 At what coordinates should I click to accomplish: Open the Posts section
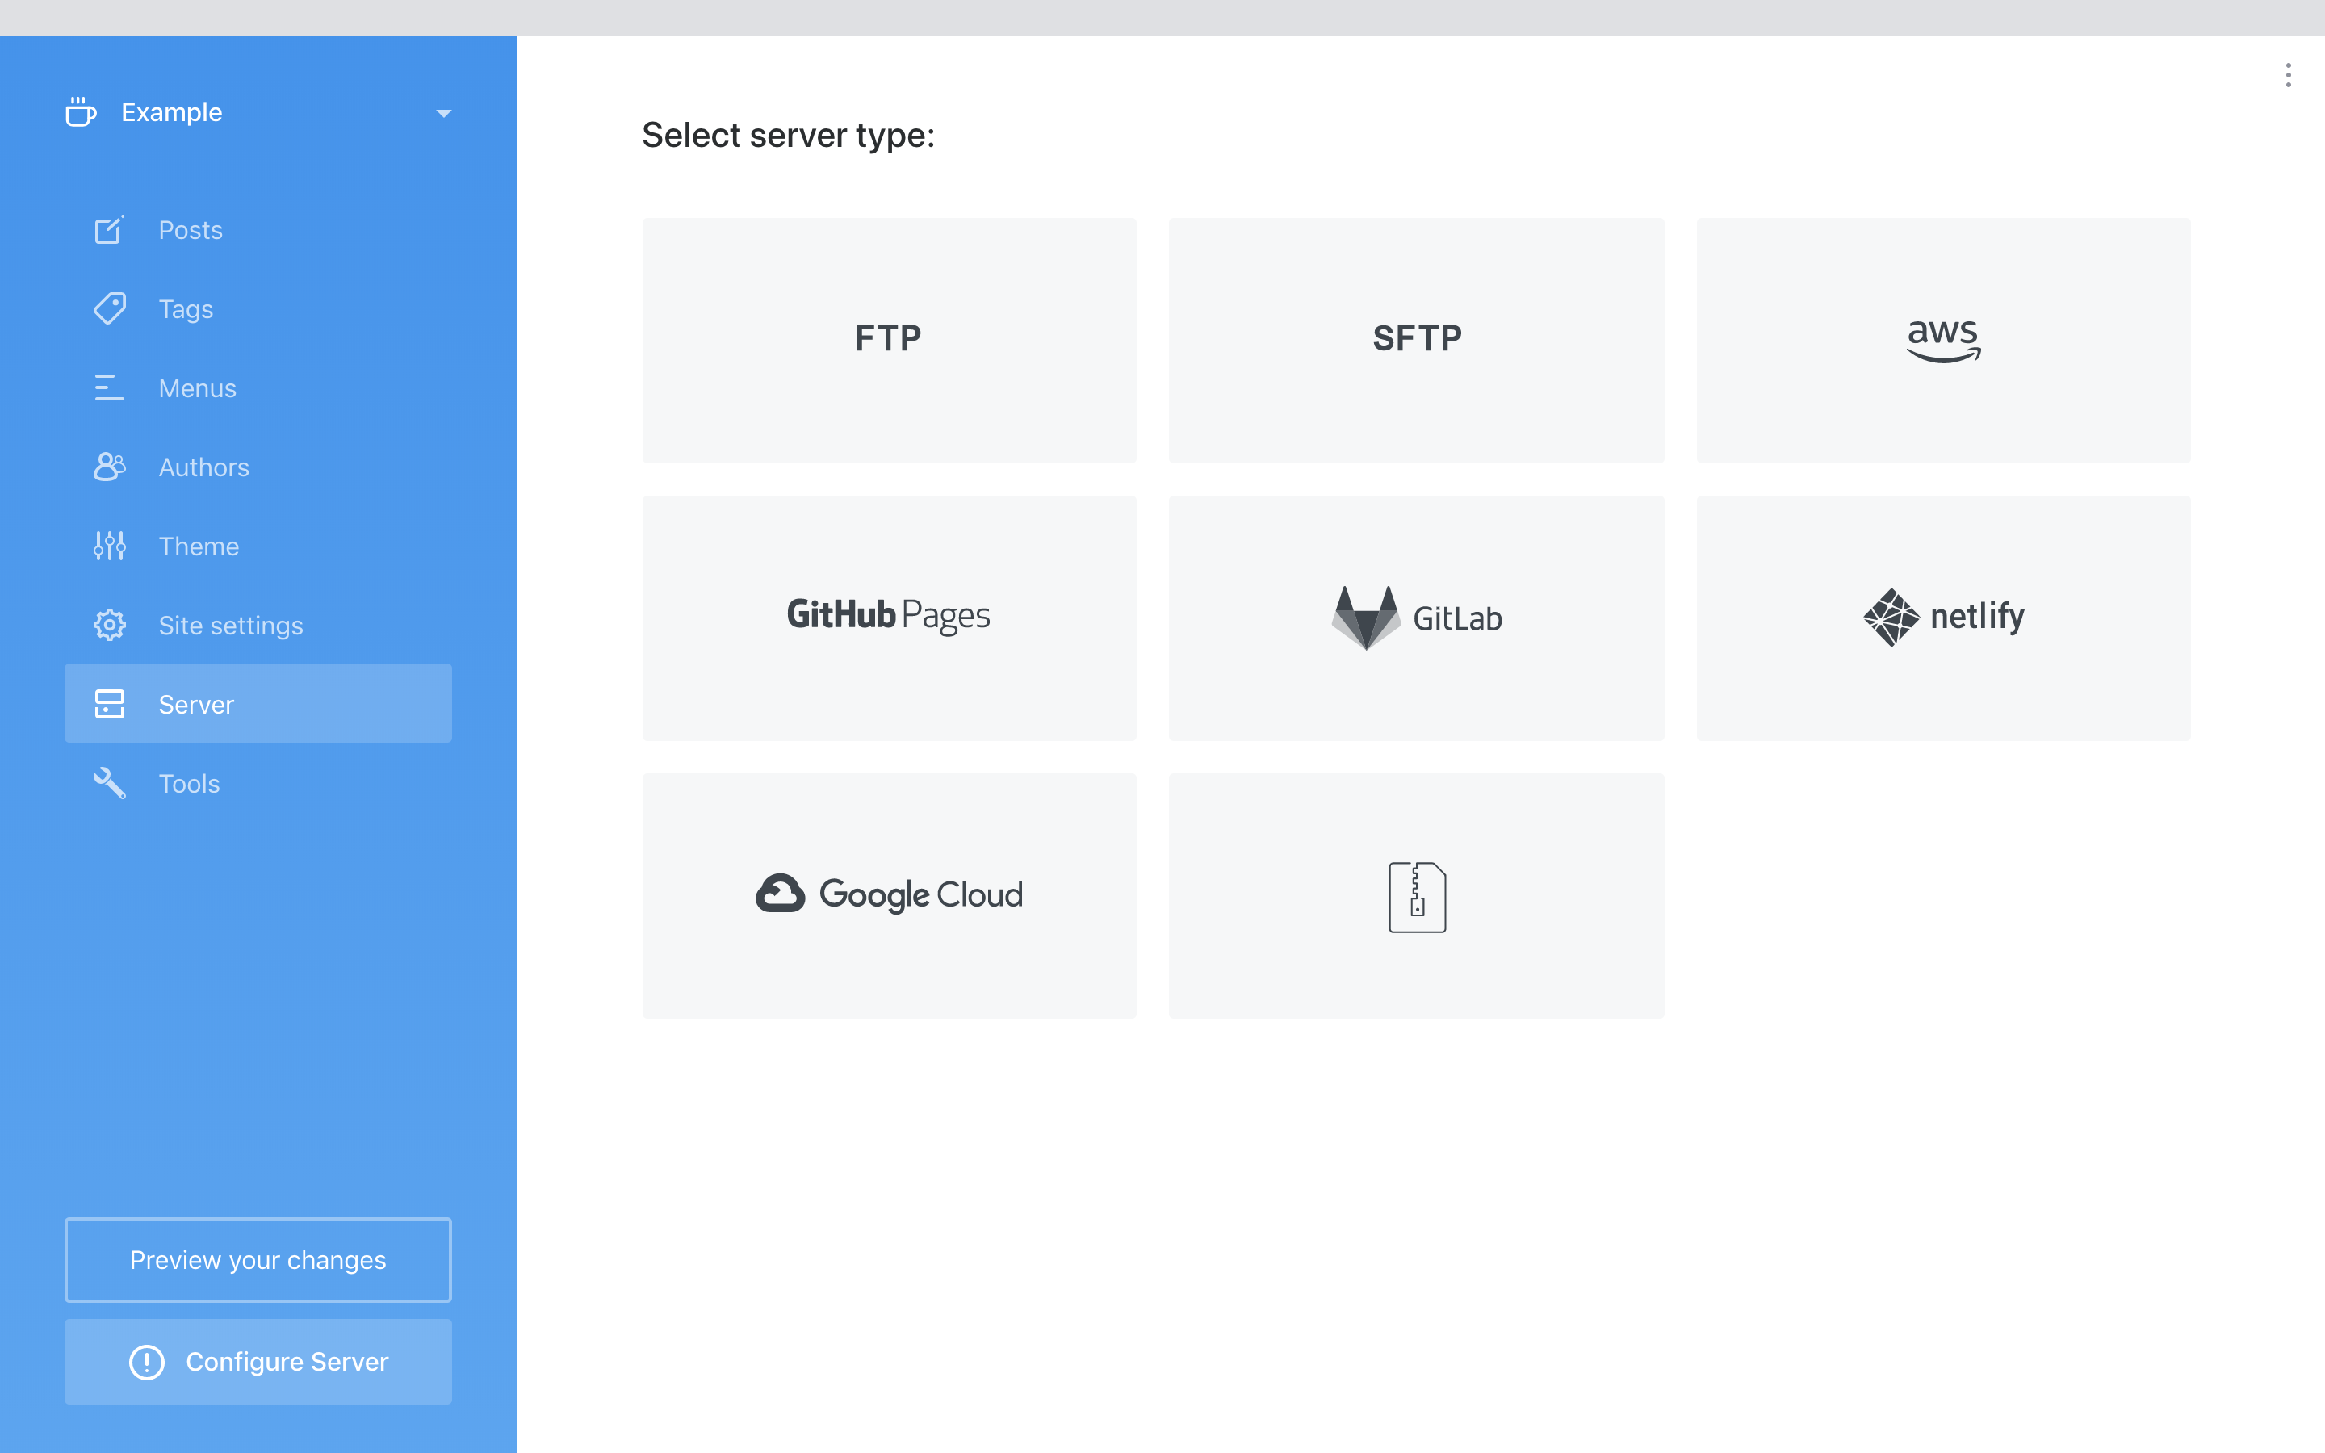pyautogui.click(x=191, y=231)
